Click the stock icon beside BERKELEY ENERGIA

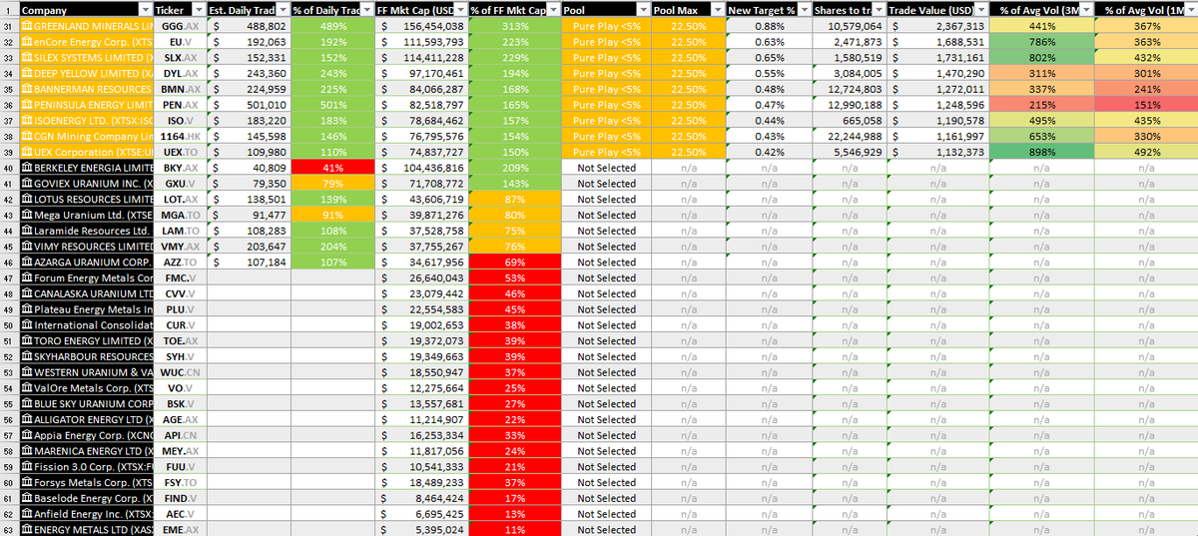(26, 168)
